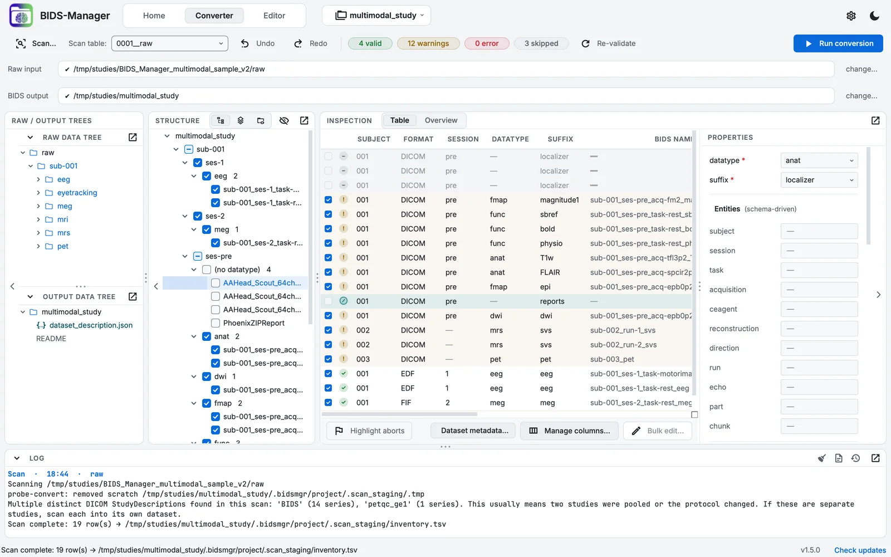This screenshot has height=557, width=891.
Task: Collapse the sub-001 raw folder
Action: 31,166
